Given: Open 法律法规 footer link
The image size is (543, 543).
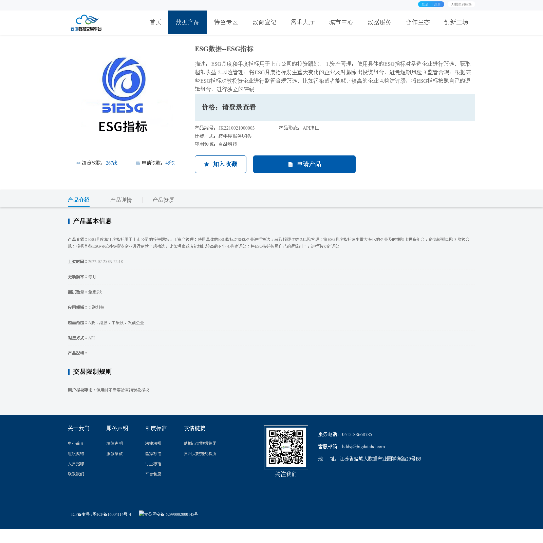Looking at the screenshot, I should point(153,444).
